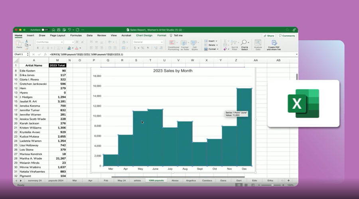Click the currency dollar icon

pos(135,48)
